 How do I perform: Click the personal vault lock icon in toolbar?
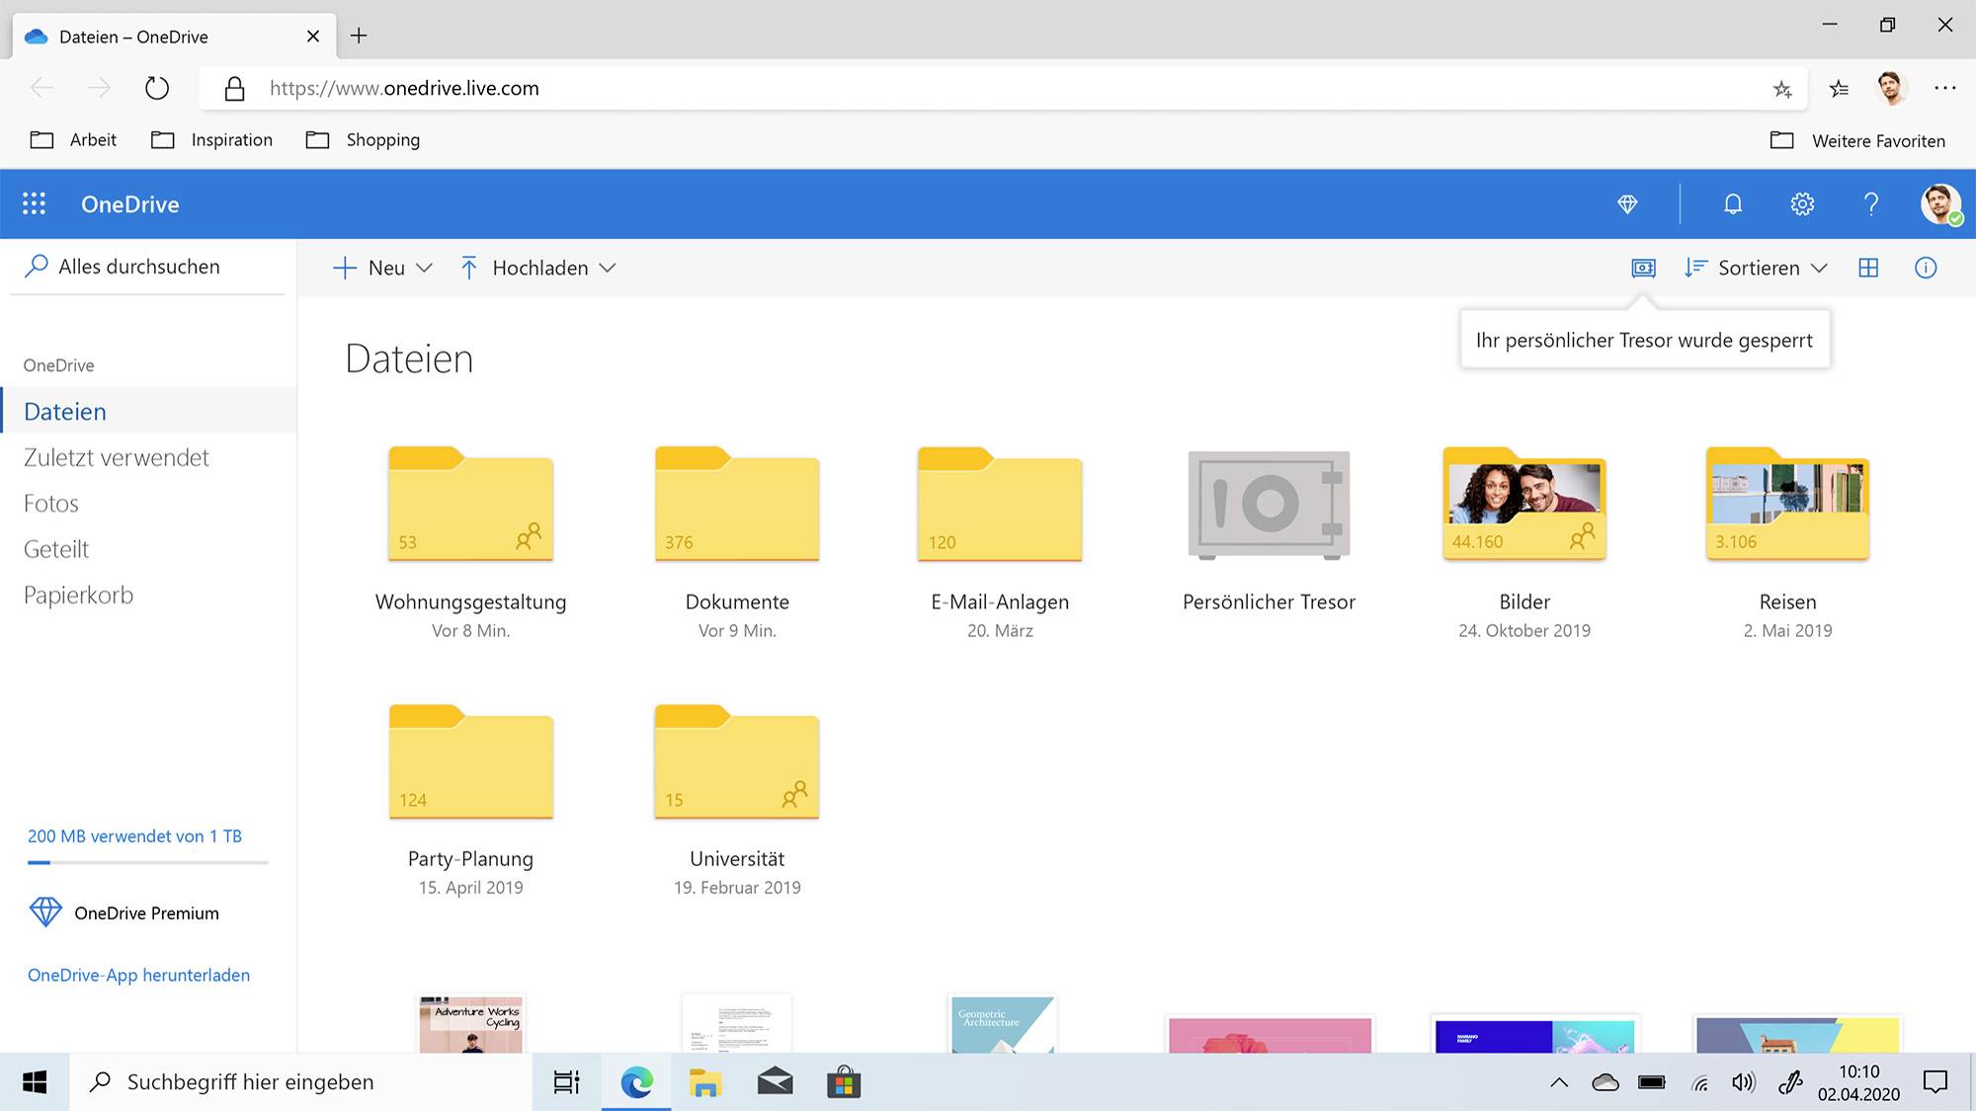1642,268
